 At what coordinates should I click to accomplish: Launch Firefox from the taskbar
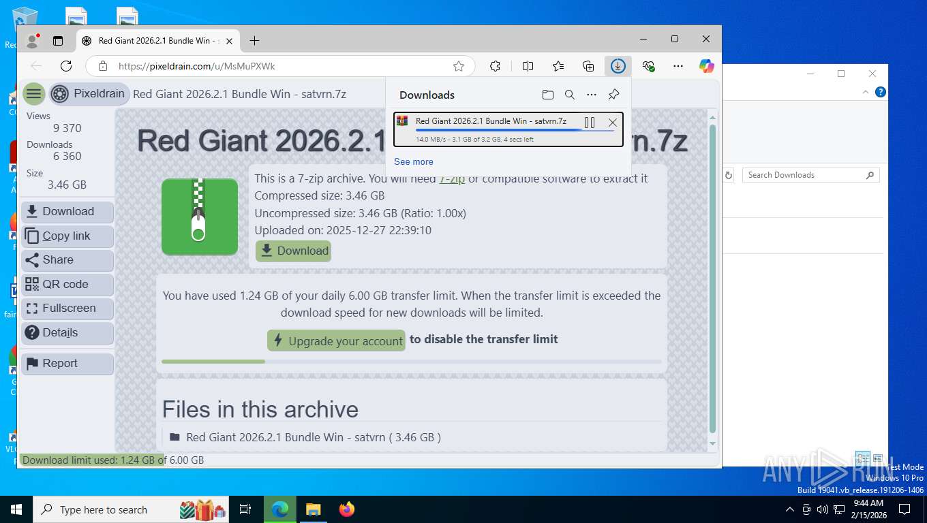(x=347, y=509)
